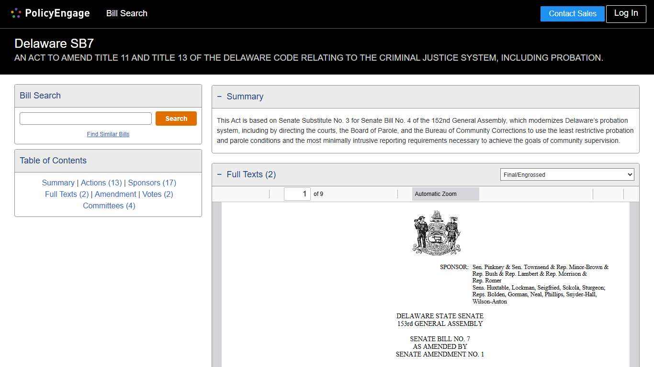Viewport: 654px width, 367px height.
Task: Click the PolicyEngage logo icon
Action: point(16,13)
